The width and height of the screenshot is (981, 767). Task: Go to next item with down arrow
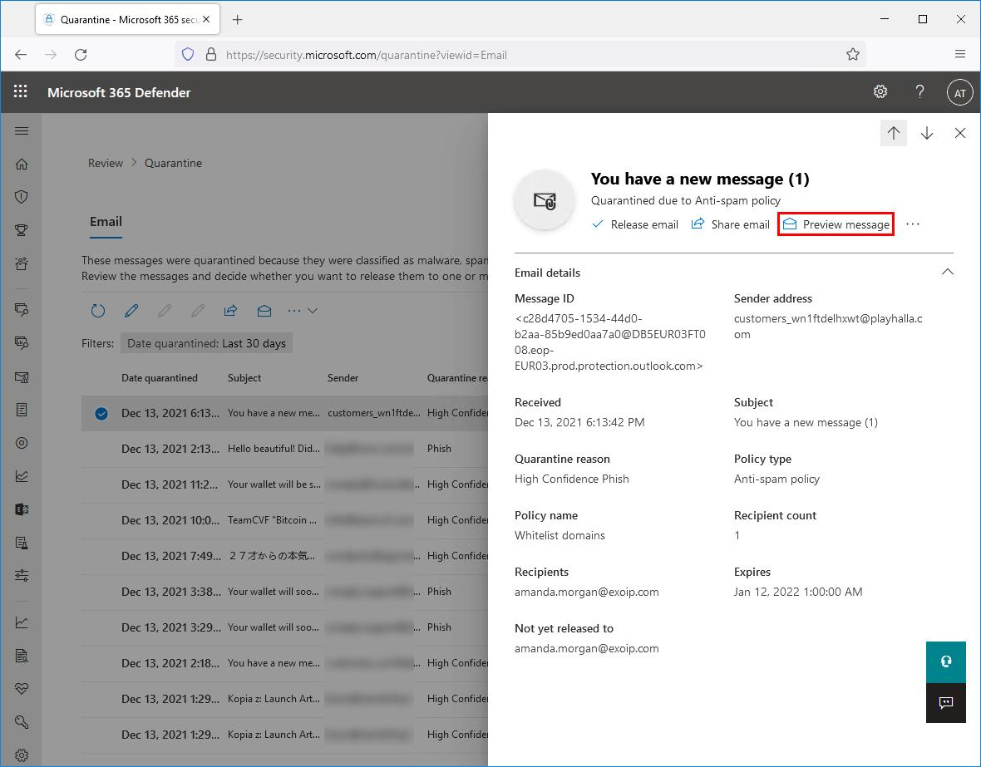[927, 133]
